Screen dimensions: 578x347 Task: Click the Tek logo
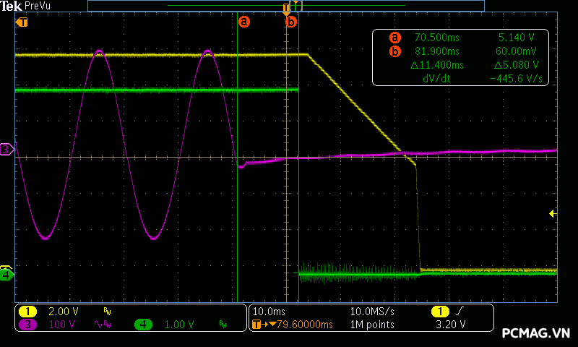[x=12, y=6]
